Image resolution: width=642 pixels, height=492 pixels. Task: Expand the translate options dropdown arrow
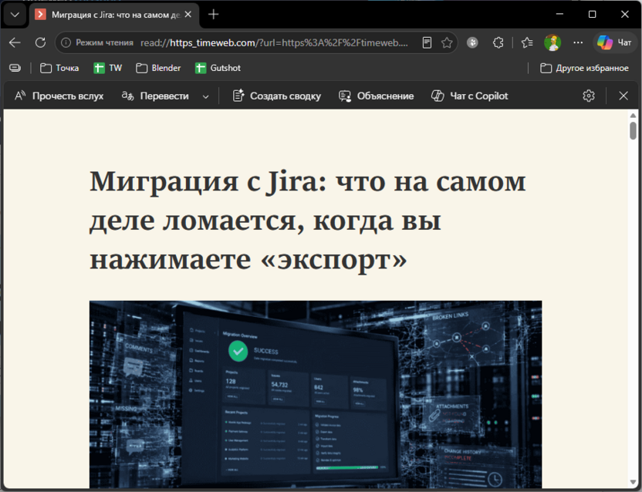pyautogui.click(x=205, y=96)
